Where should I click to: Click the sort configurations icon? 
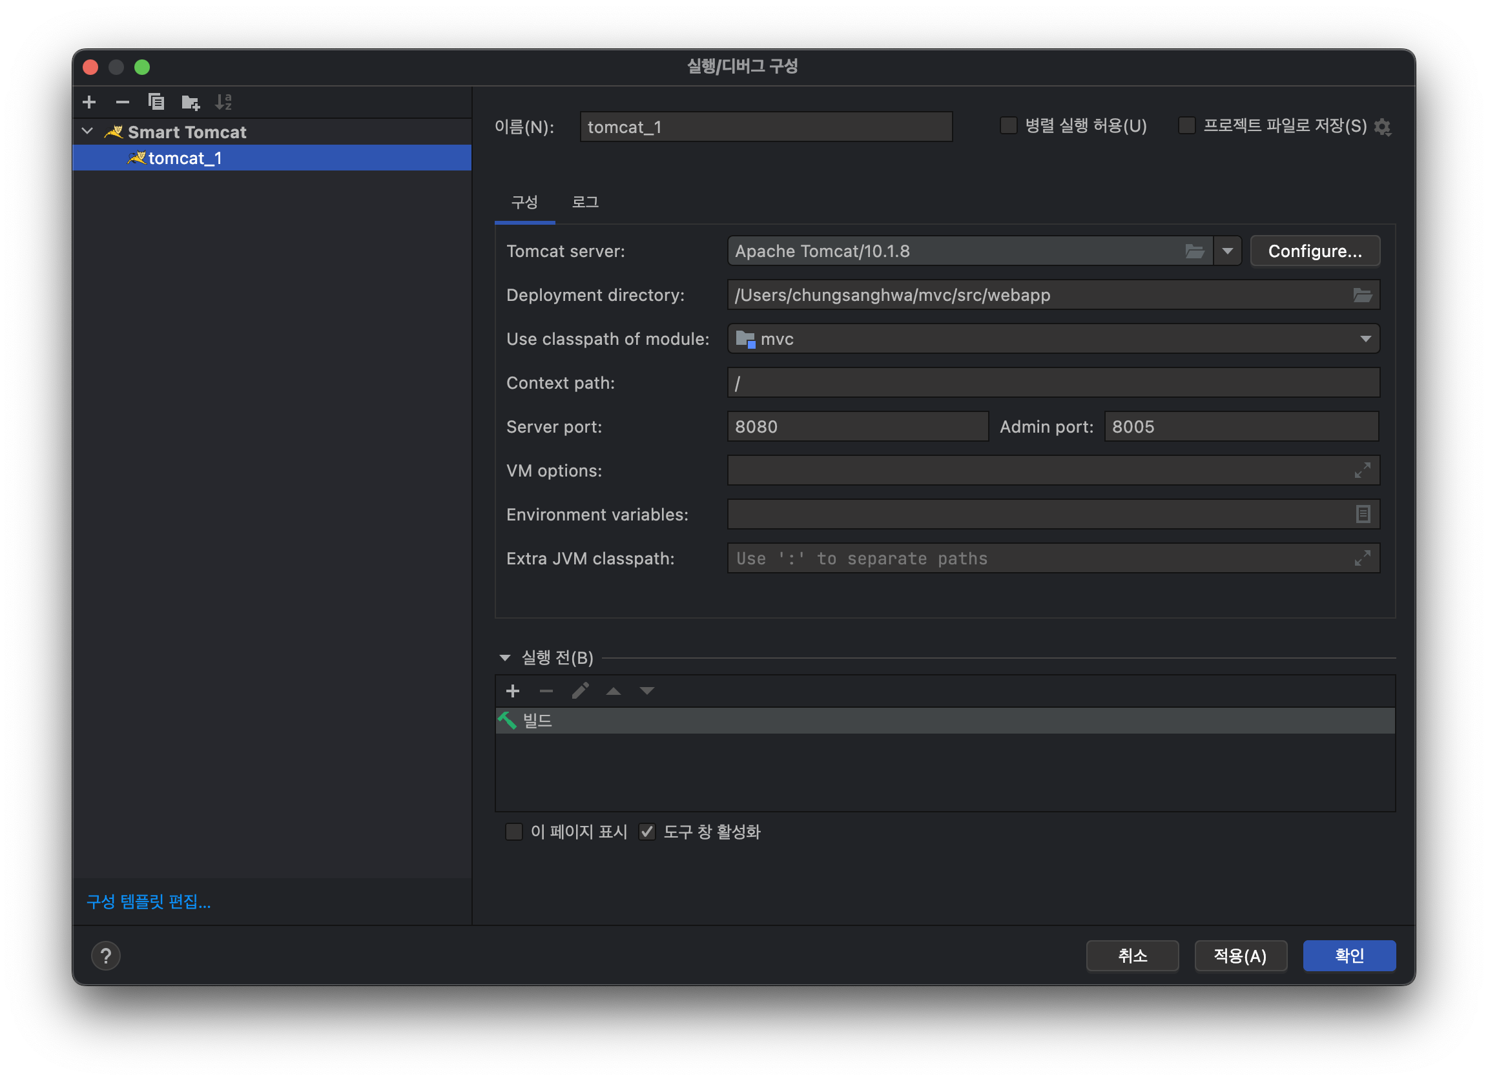click(x=227, y=103)
